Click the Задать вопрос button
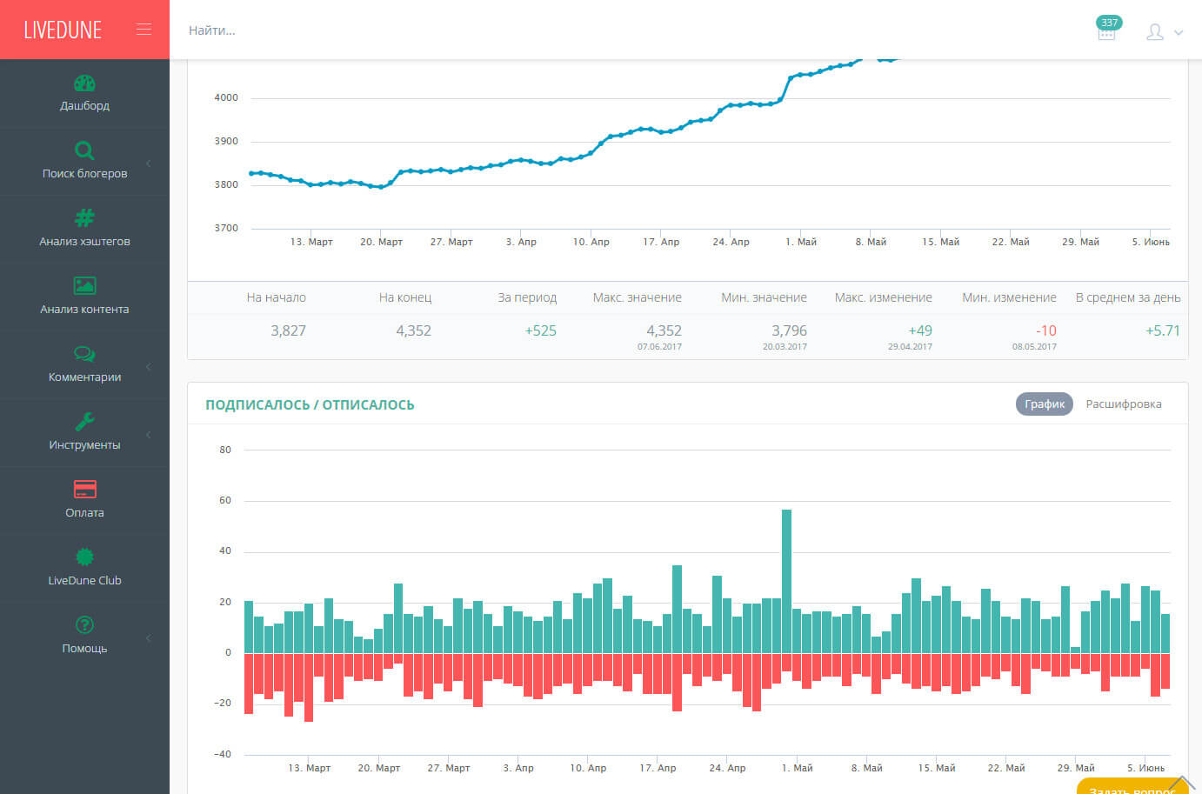Screen dimensions: 1202x794 [x=1132, y=786]
